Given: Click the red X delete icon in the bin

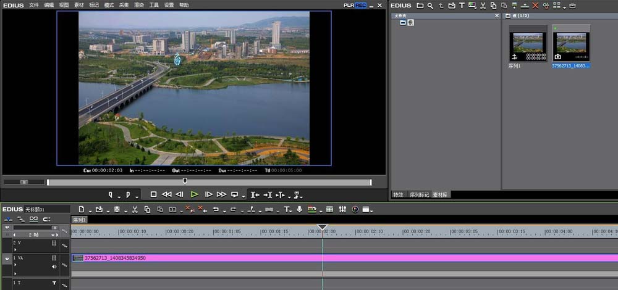Looking at the screenshot, I should [535, 6].
